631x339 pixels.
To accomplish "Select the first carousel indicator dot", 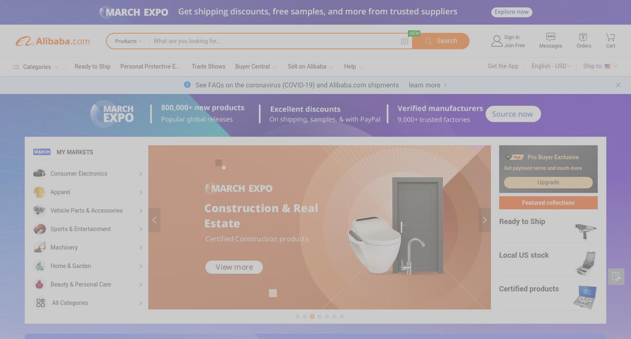I will click(x=297, y=316).
